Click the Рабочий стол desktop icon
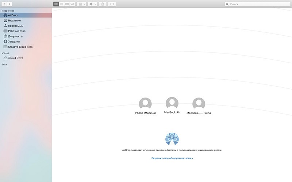 [5, 31]
